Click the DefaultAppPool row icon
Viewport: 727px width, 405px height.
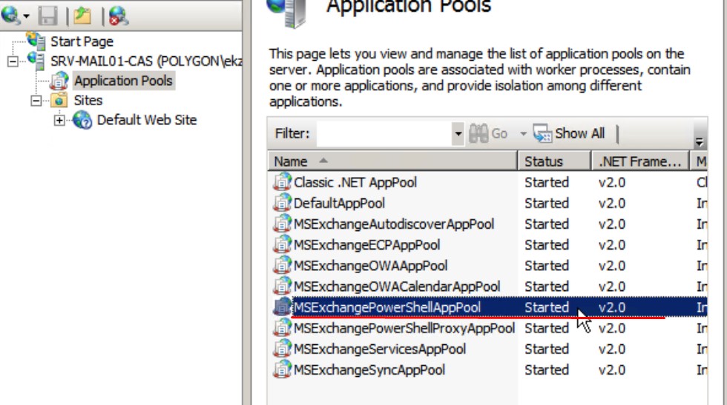tap(282, 203)
